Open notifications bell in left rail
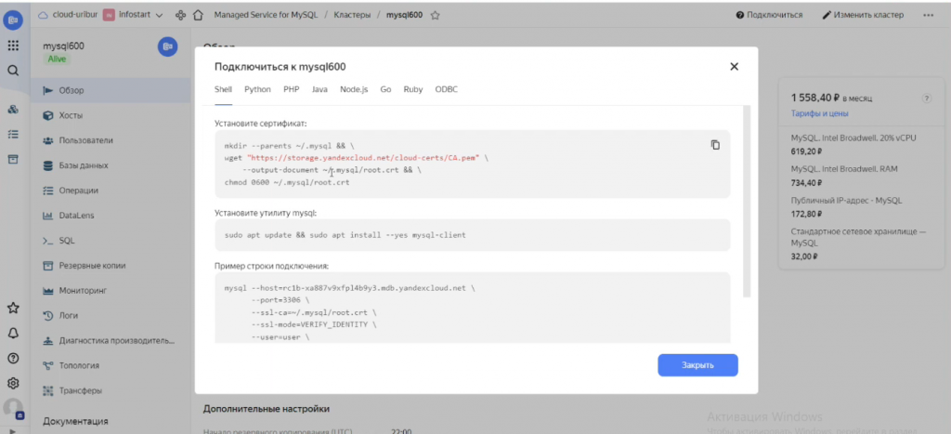Viewport: 951px width, 434px height. 13,334
